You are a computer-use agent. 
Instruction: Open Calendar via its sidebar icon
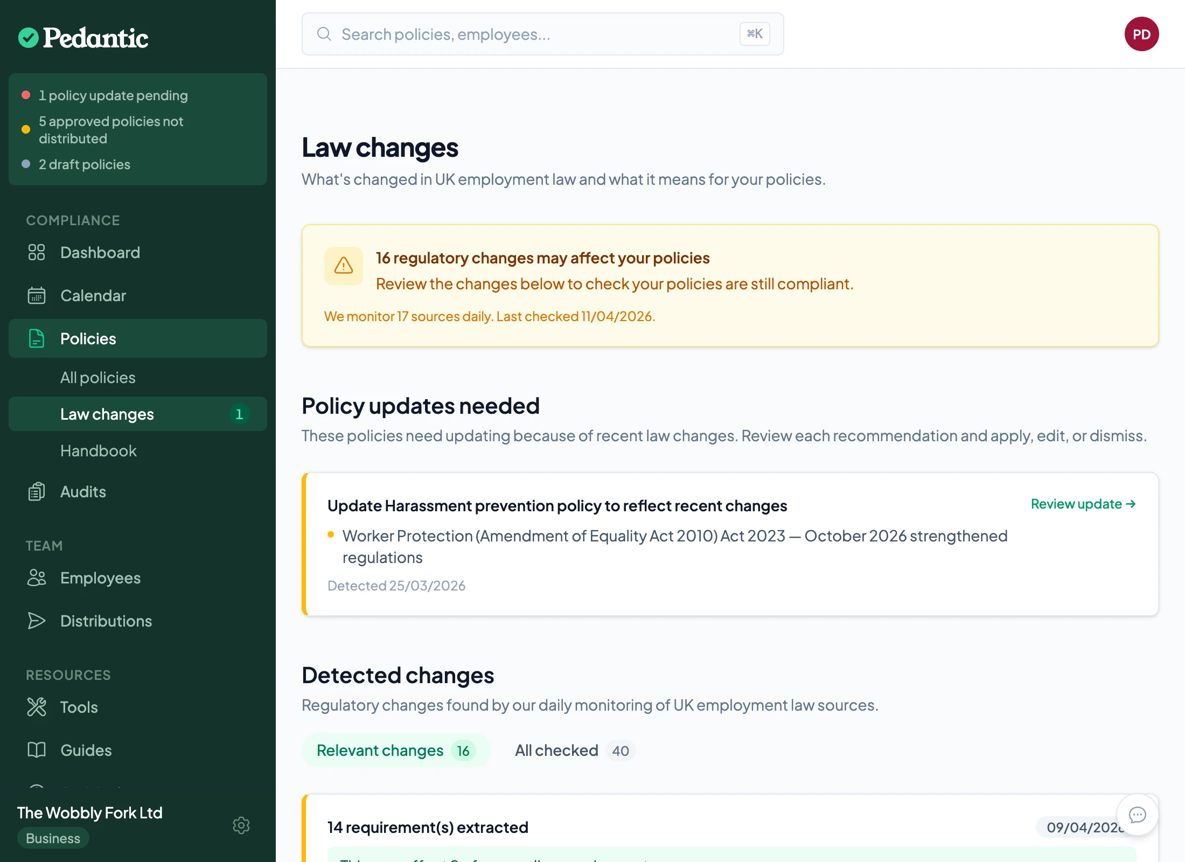click(36, 295)
